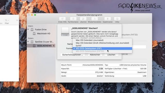Open the Partitionieren toolbar tool
The image size is (165, 93).
(73, 19)
